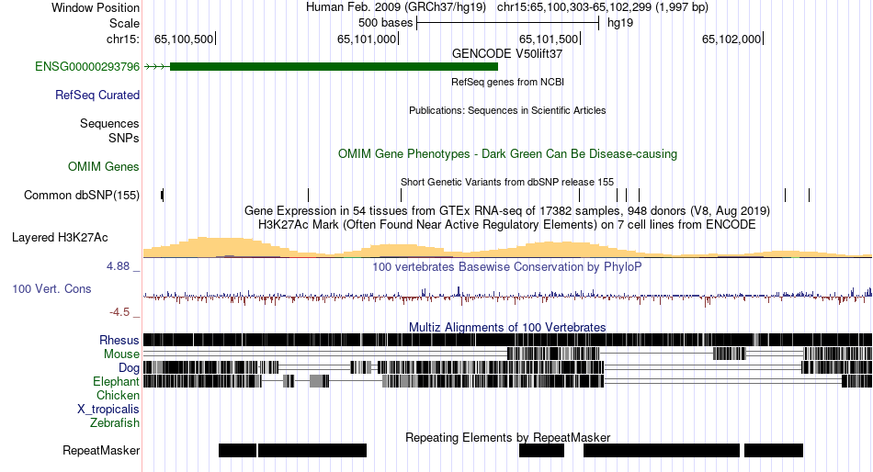Click the ENSG00000293796 gene label
This screenshot has height=472, width=873.
pos(87,67)
